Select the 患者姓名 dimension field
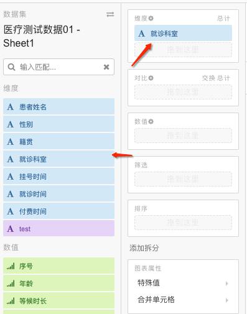 tap(59, 107)
